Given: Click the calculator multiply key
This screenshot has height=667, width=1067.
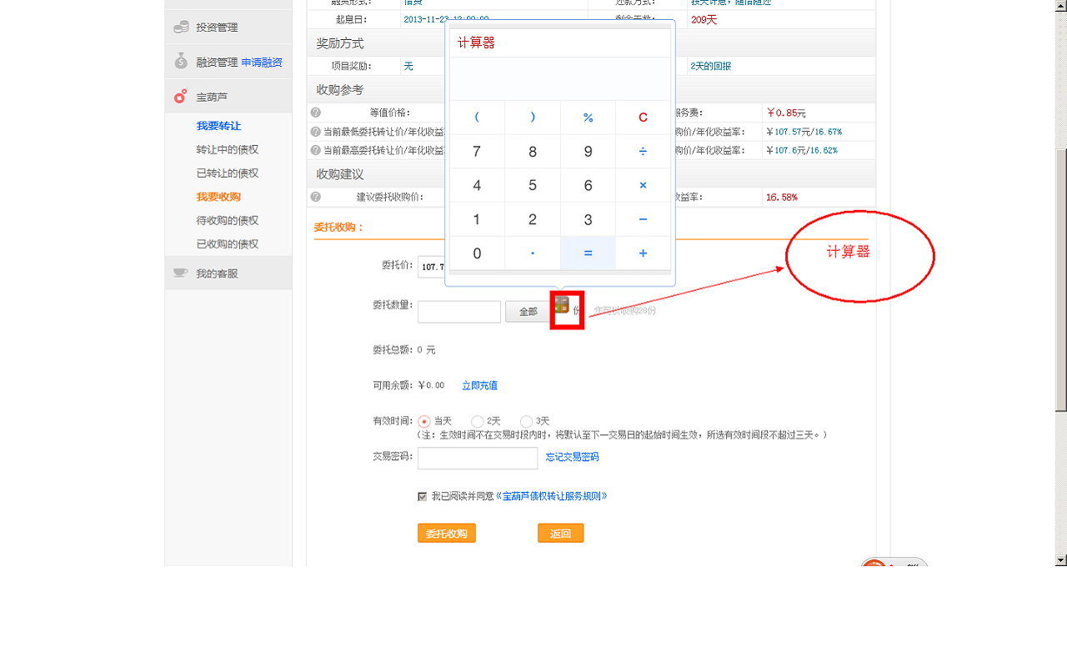Looking at the screenshot, I should [x=643, y=186].
